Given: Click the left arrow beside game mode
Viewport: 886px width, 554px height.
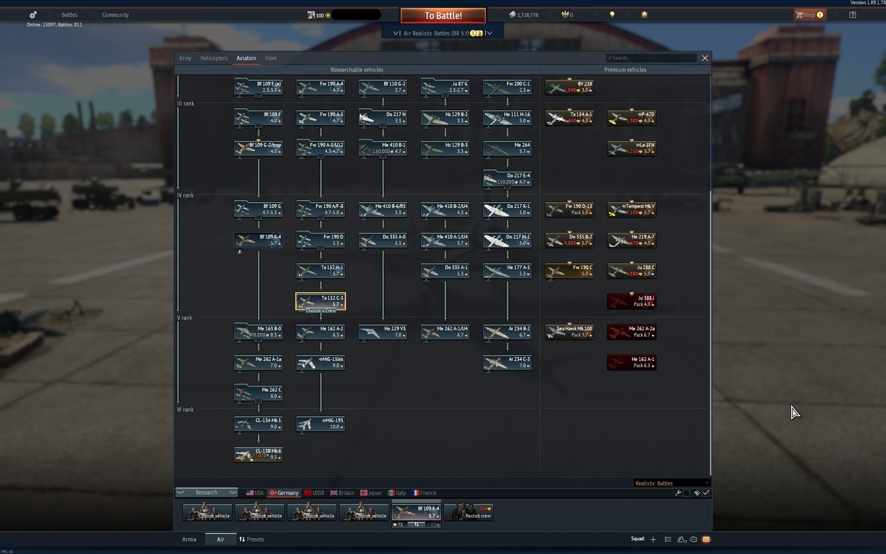Looking at the screenshot, I should coord(396,33).
